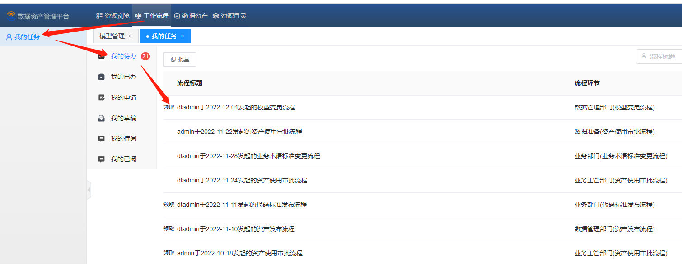The height and width of the screenshot is (264, 682).
Task: Click the 我的待办 sidebar icon
Action: click(x=102, y=56)
